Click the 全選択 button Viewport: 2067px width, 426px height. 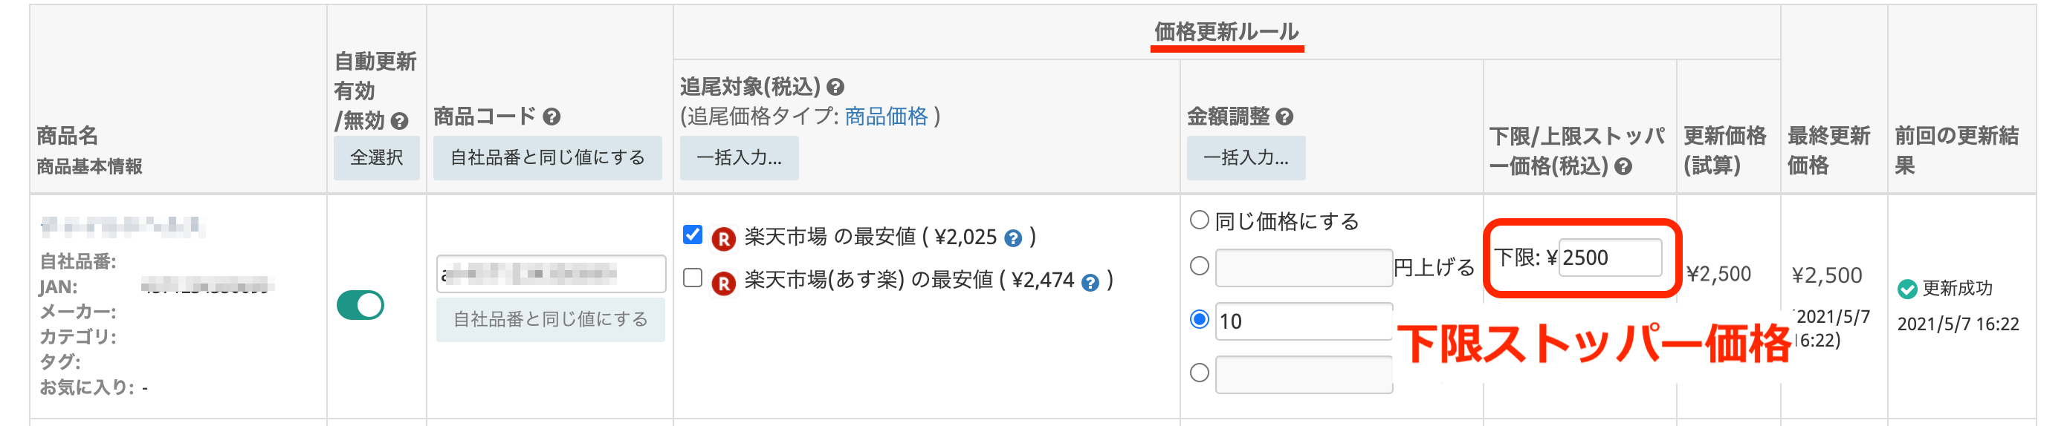click(x=376, y=158)
